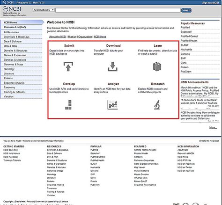Image resolution: width=222 pixels, height=205 pixels.
Task: Click the Organization link
Action: tap(85, 37)
